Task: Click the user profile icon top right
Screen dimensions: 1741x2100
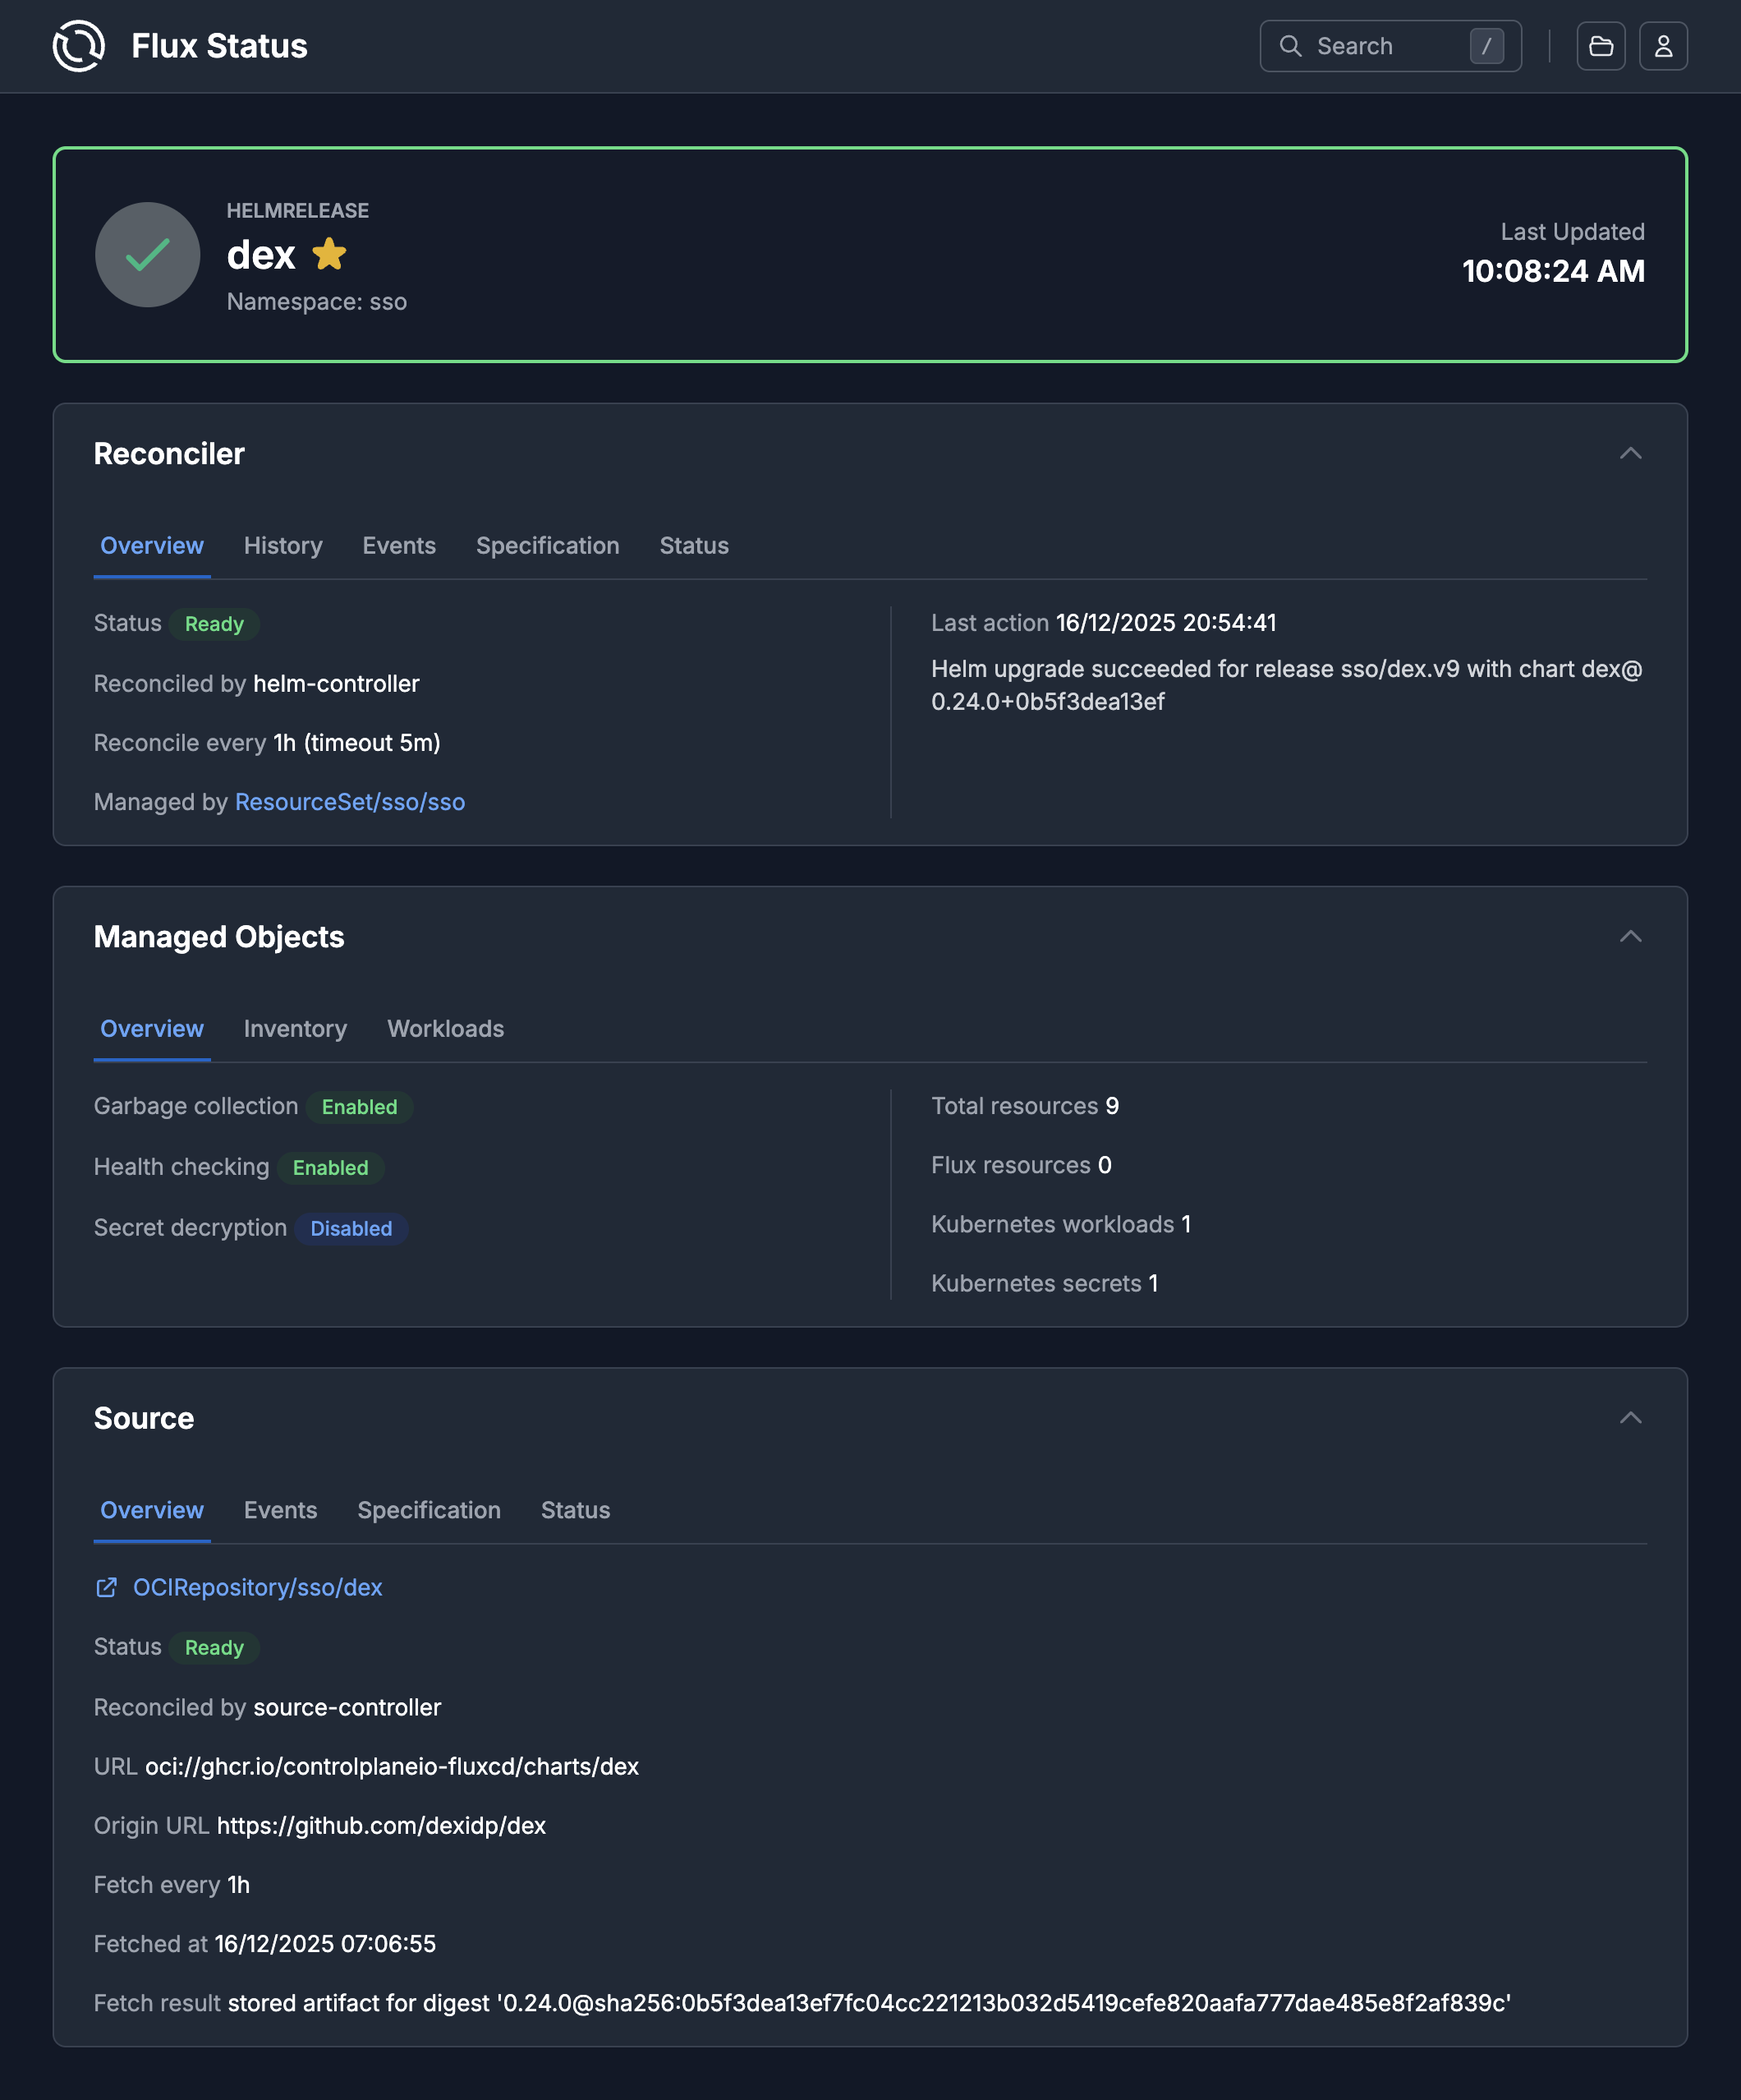Action: click(x=1663, y=45)
